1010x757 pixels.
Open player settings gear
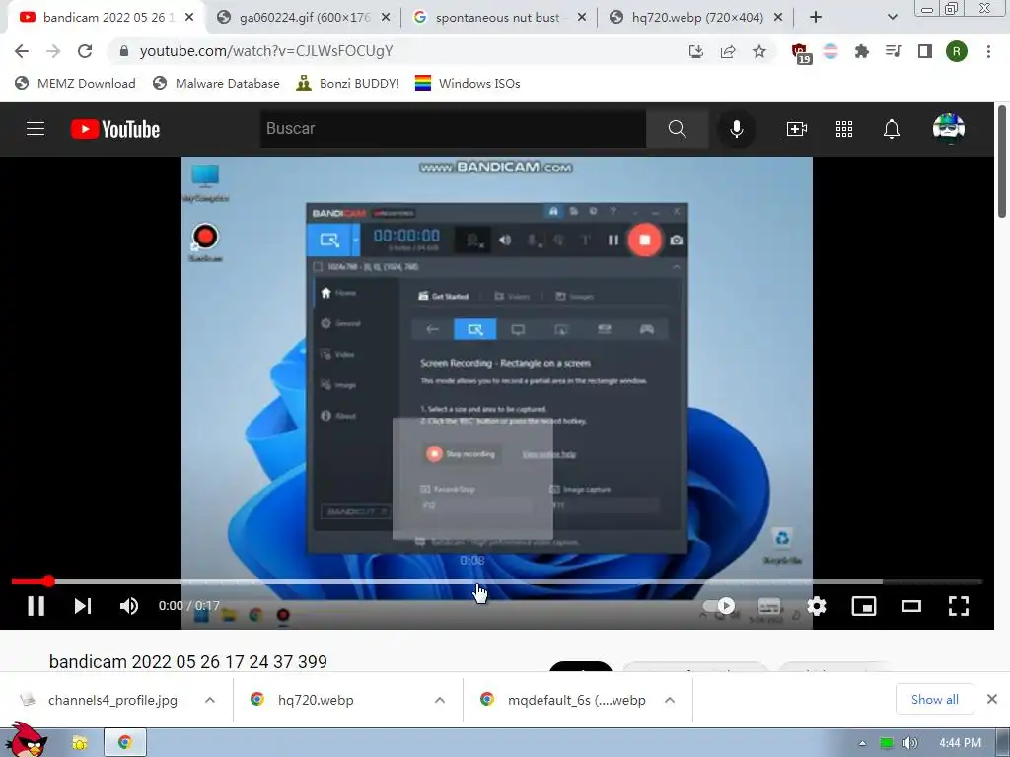click(x=816, y=606)
